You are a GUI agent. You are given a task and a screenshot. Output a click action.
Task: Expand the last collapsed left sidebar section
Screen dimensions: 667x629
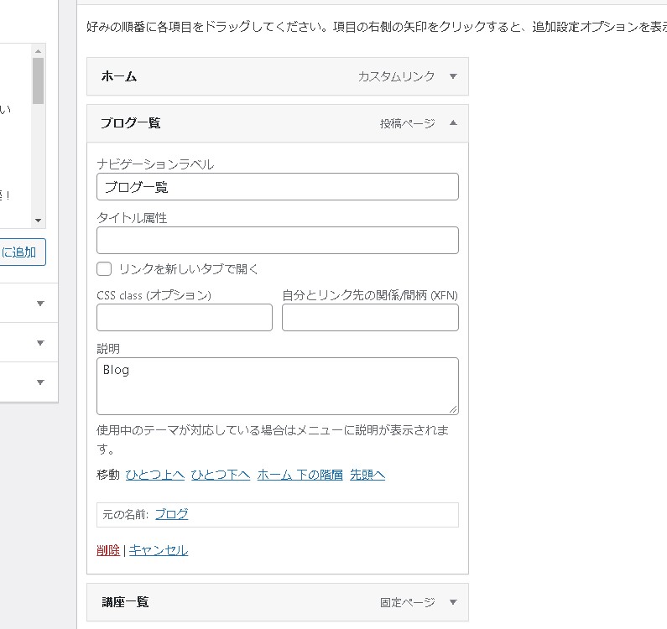point(40,382)
